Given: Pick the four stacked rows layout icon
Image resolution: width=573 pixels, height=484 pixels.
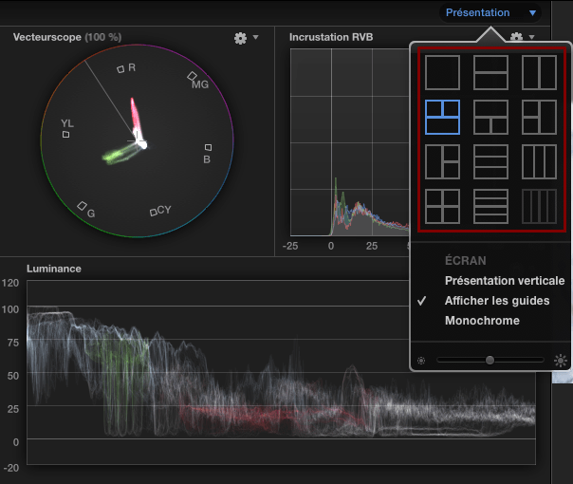Looking at the screenshot, I should (x=490, y=206).
